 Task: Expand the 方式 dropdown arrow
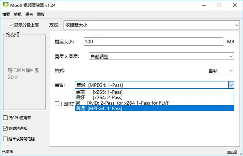(237, 25)
